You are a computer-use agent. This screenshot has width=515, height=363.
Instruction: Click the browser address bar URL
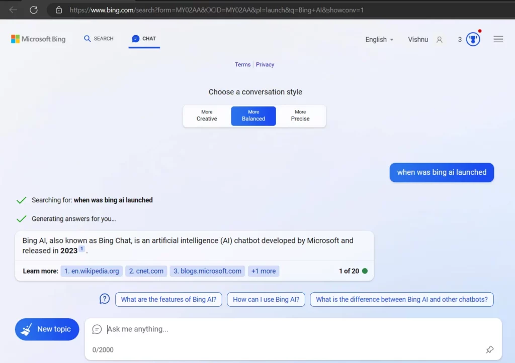coord(216,10)
